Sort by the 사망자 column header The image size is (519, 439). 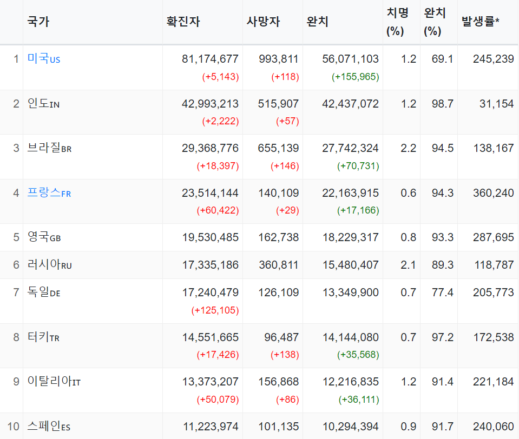263,22
